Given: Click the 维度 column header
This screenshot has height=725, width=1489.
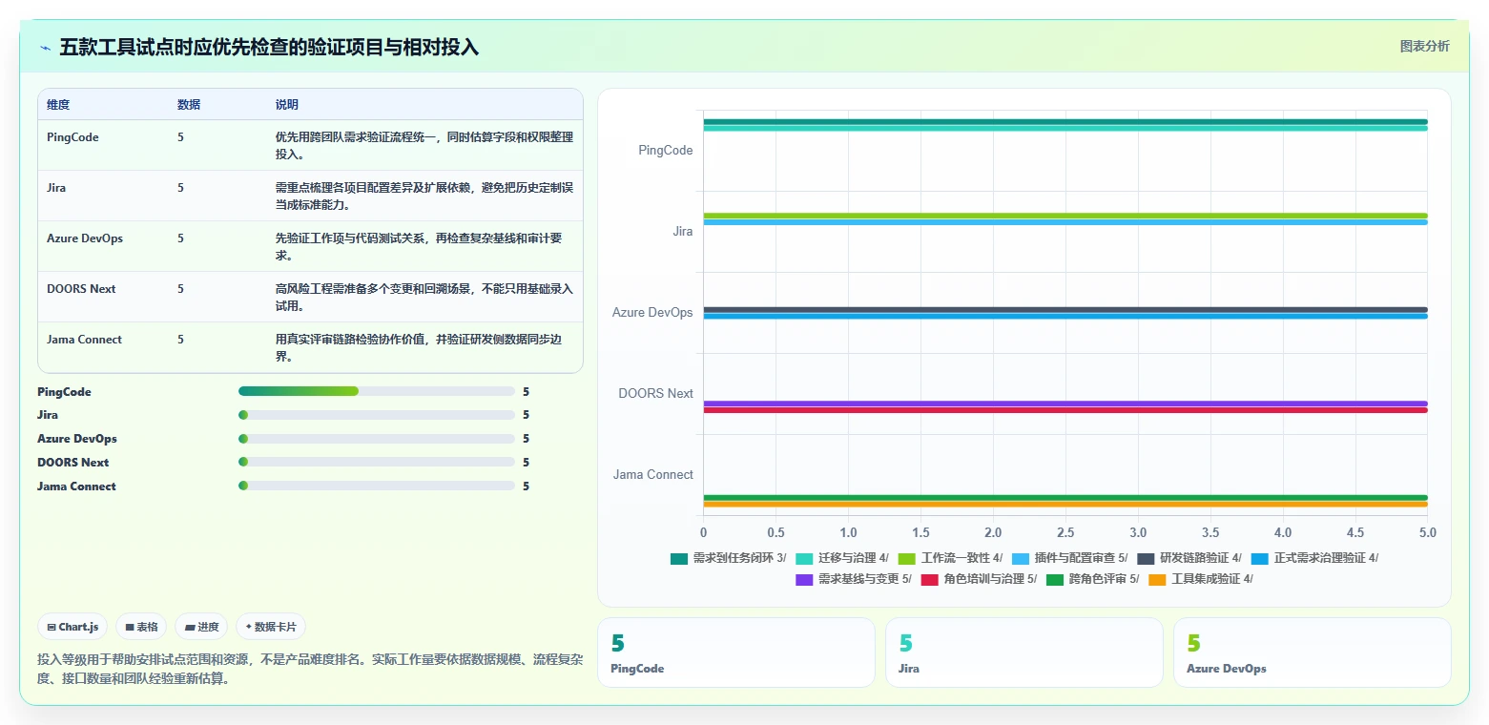Looking at the screenshot, I should coord(58,105).
